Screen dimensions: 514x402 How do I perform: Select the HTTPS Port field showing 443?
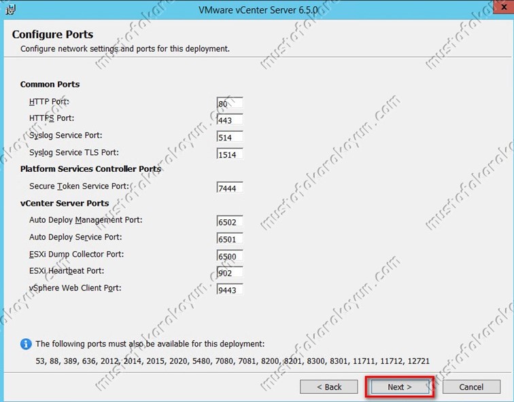point(230,120)
